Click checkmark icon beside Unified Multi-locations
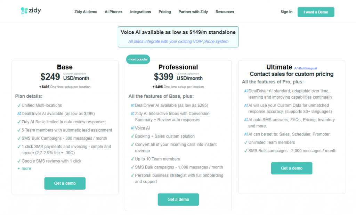Screen dimensions: 356x215 pos(19,105)
